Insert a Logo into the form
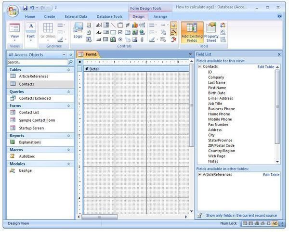Image resolution: width=289 pixels, height=232 pixels. tap(78, 31)
